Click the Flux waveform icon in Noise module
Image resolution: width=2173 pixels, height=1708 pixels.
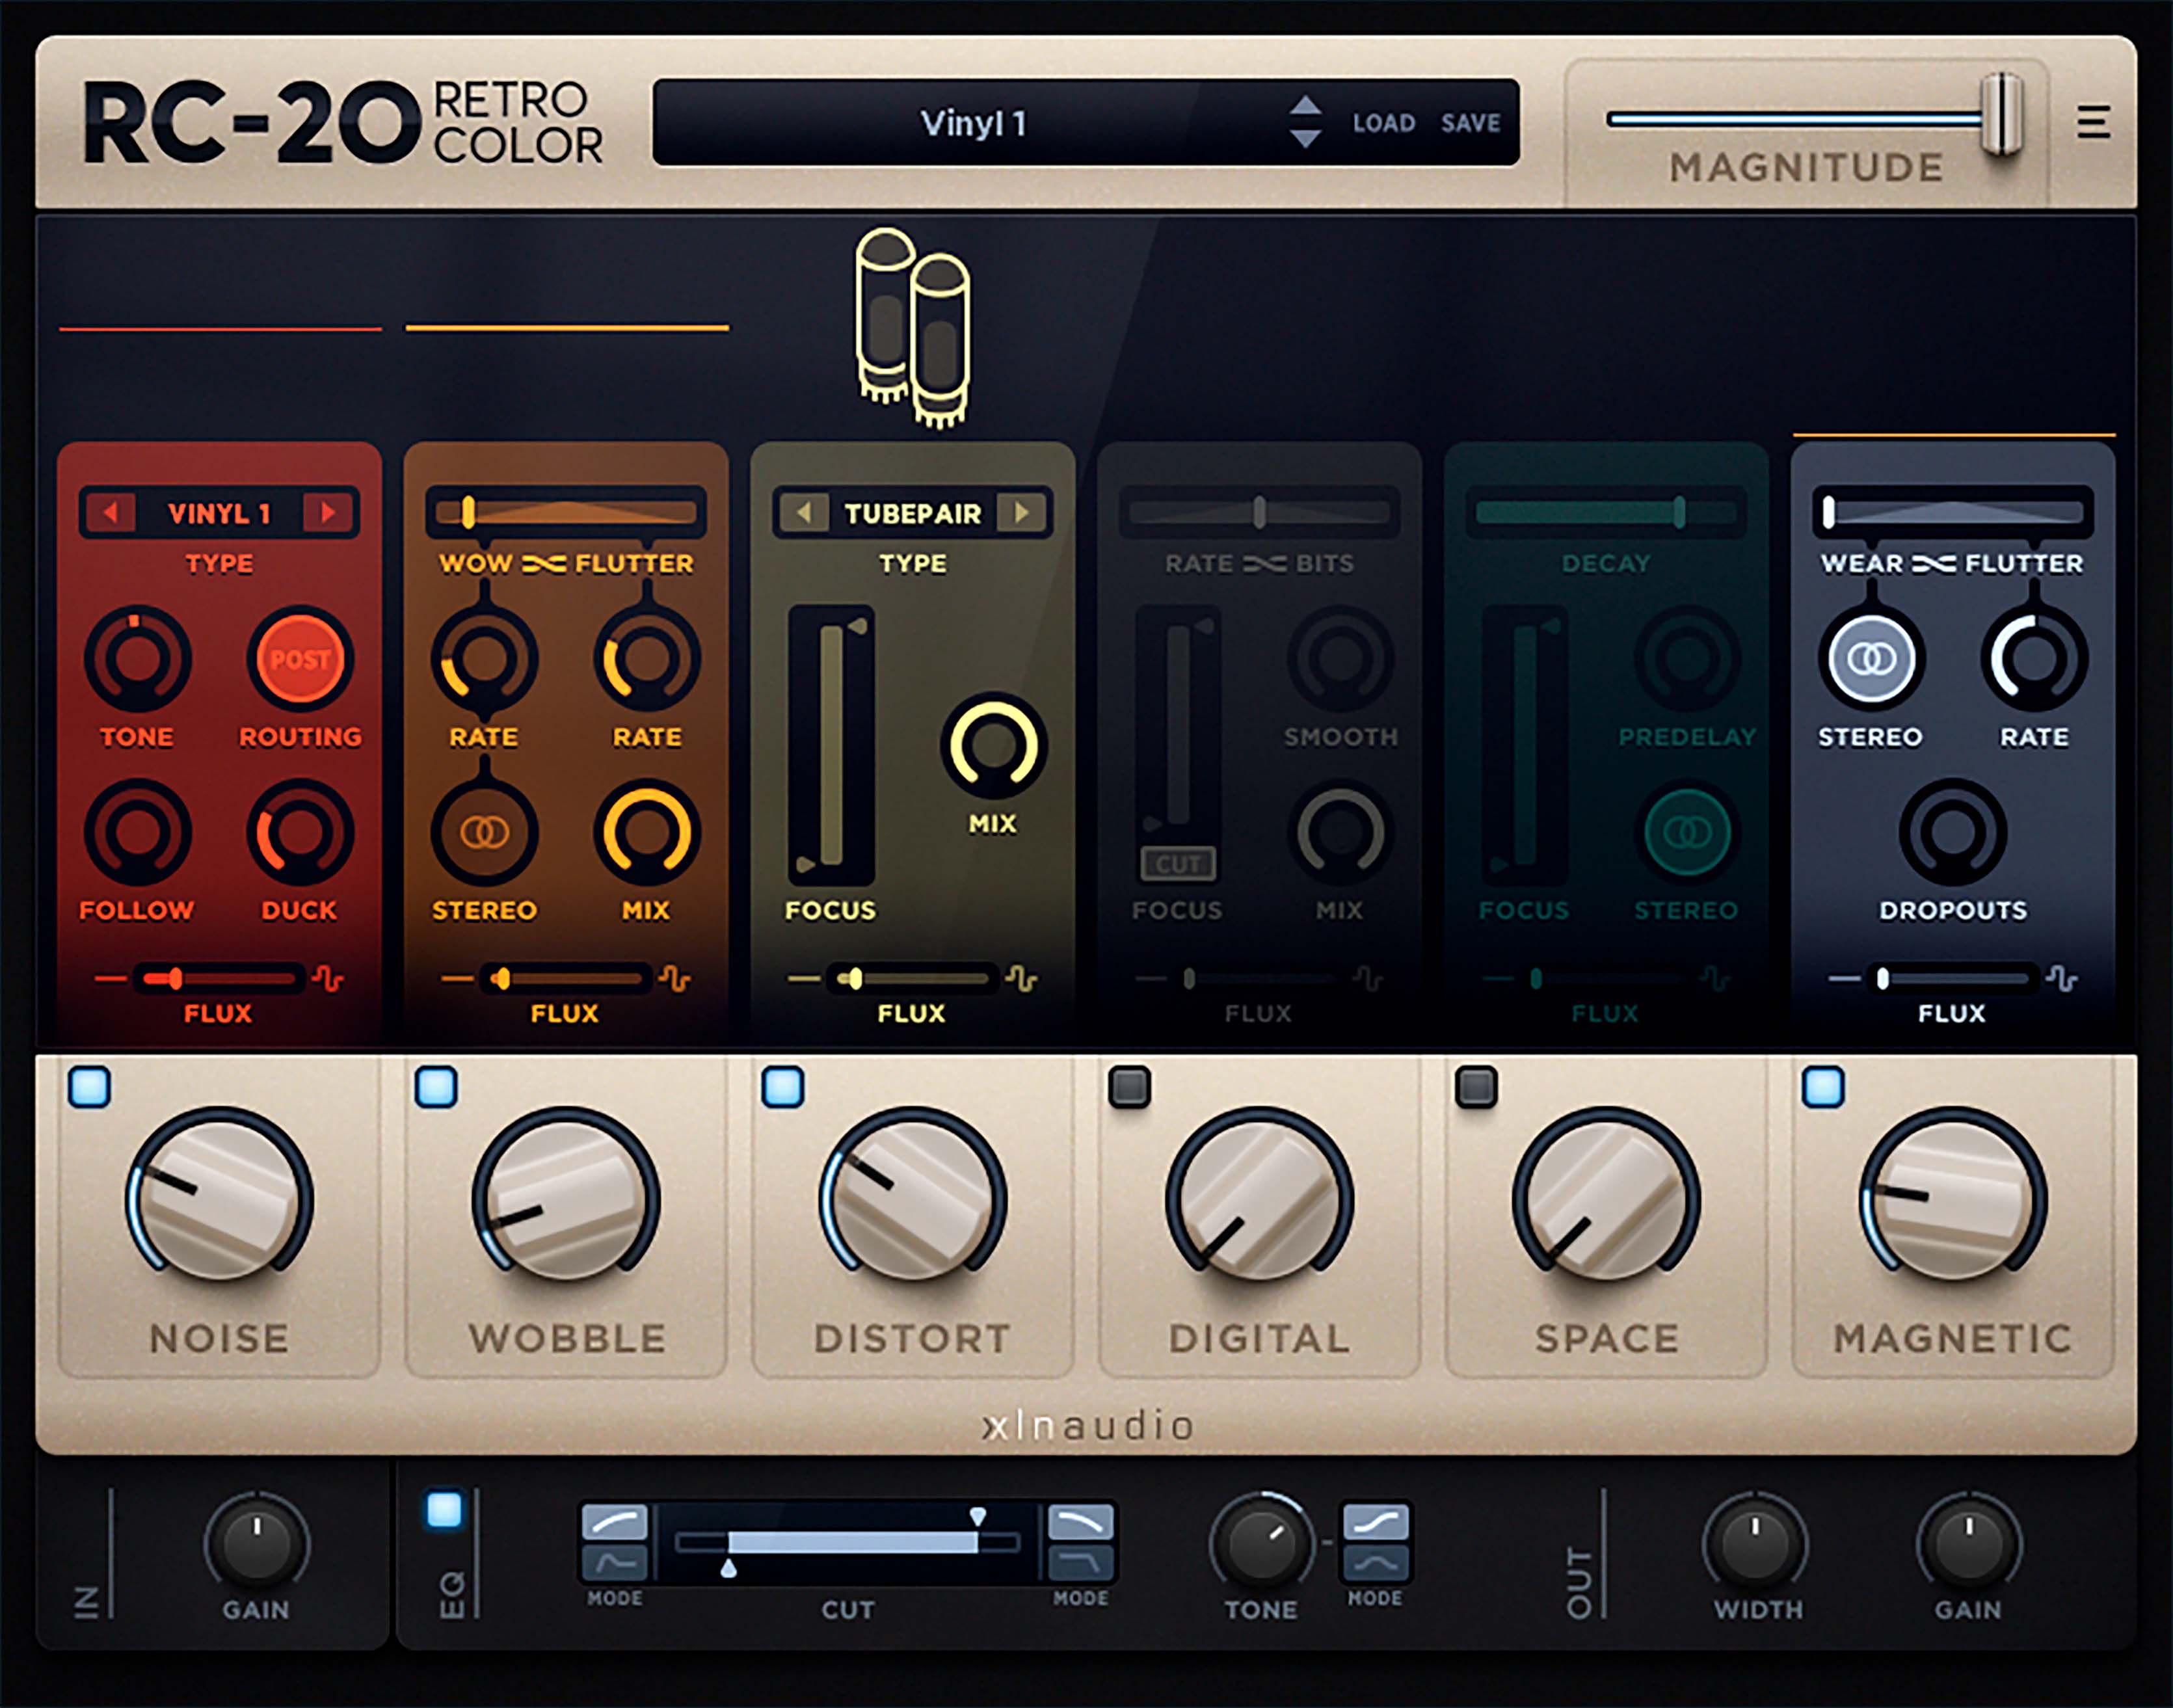328,978
